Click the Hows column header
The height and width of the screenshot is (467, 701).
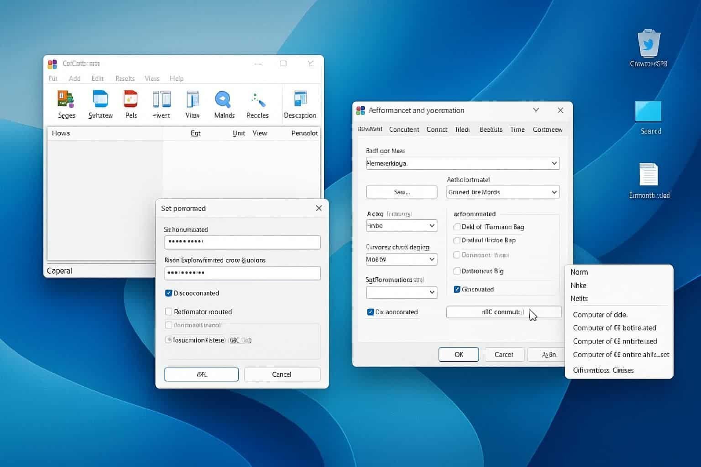point(61,133)
